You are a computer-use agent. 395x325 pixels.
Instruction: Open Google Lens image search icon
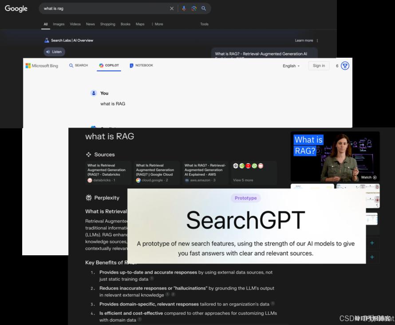[x=194, y=8]
